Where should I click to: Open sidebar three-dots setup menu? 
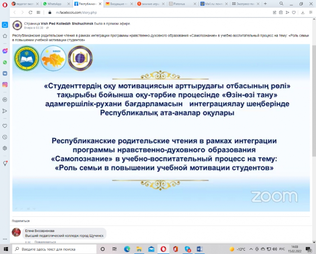5,239
